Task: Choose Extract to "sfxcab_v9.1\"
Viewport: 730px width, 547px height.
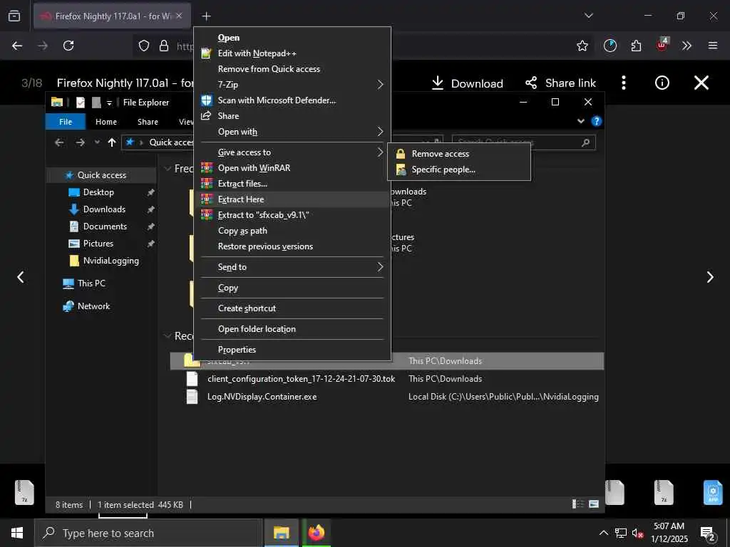Action: [x=292, y=215]
